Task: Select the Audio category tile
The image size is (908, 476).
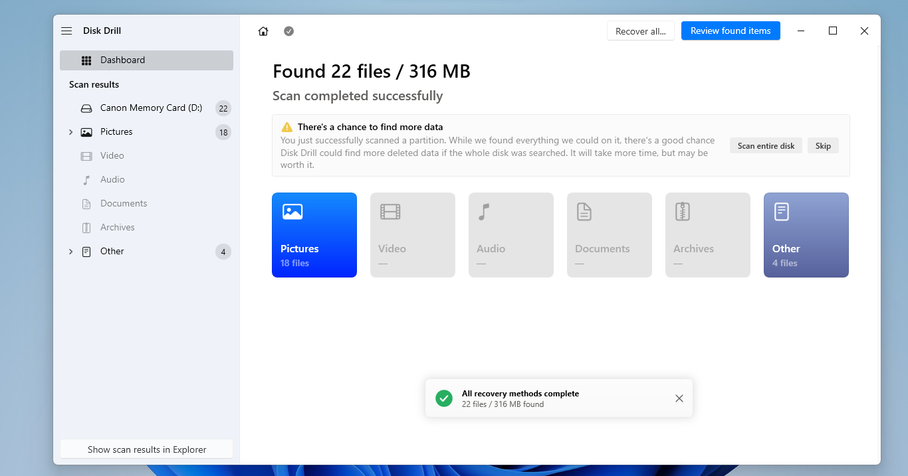Action: click(511, 235)
